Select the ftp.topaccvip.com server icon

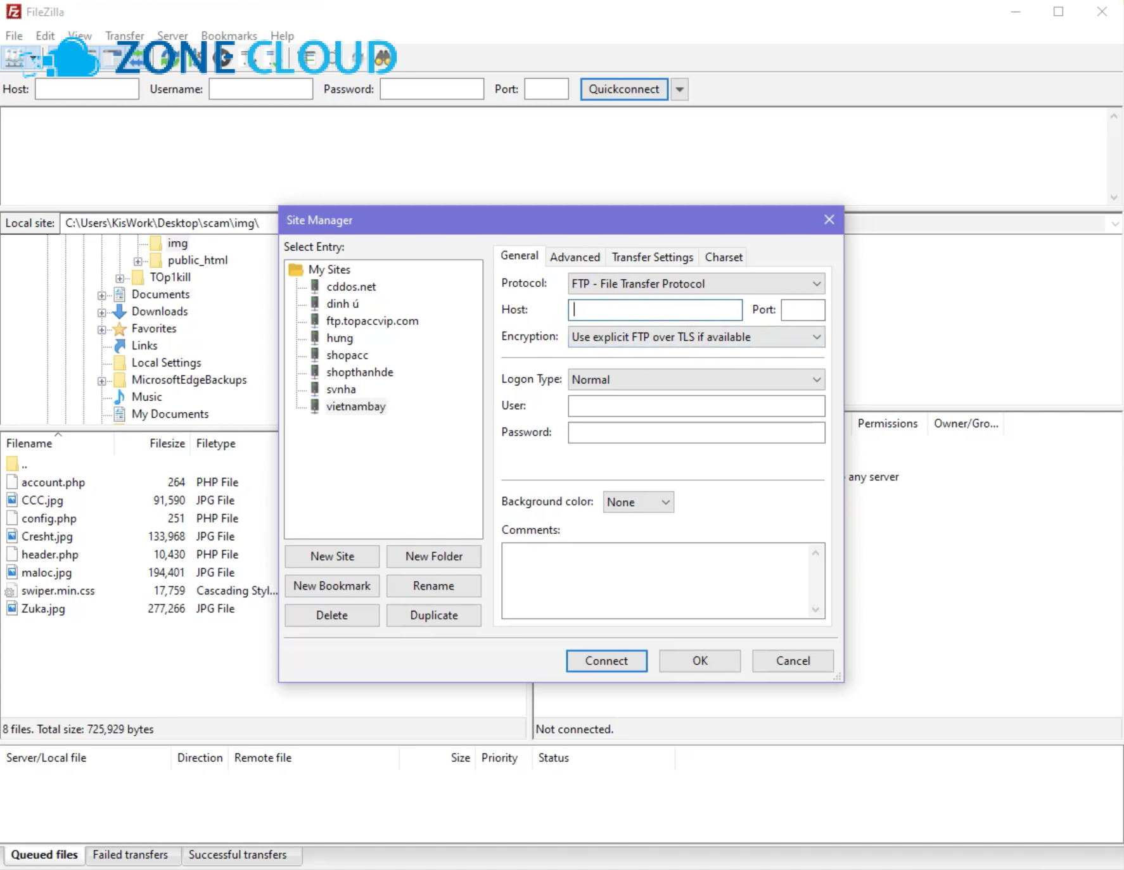[314, 320]
